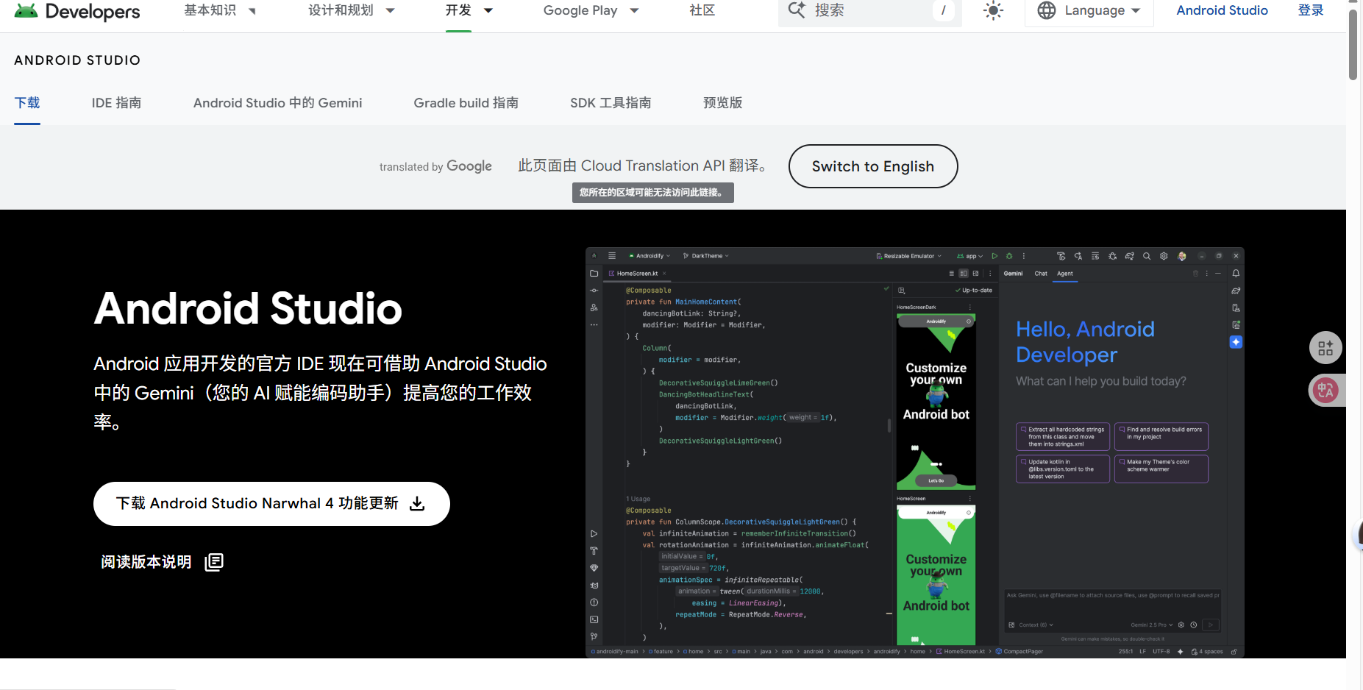
Task: Click the 登录 sign-in link
Action: [x=1311, y=10]
